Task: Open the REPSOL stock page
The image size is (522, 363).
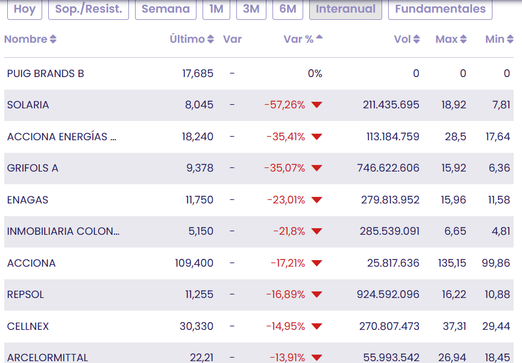Action: 25,294
